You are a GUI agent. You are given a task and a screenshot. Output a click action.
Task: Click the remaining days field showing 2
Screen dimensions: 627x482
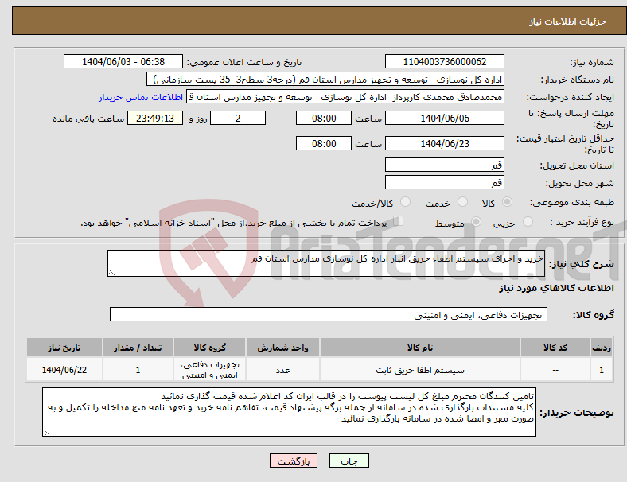(x=238, y=118)
